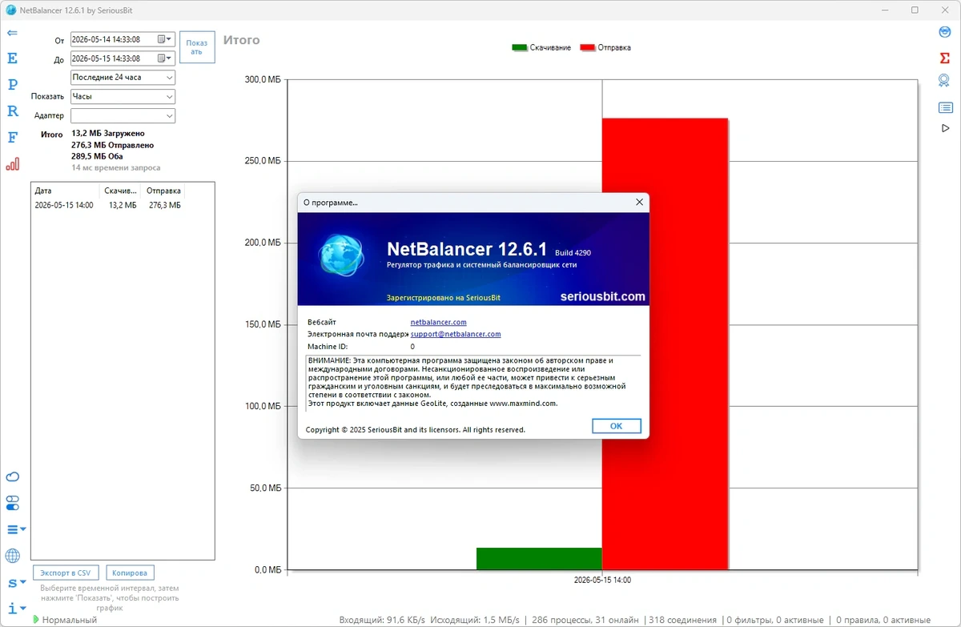Click the 318 соединения status entry
This screenshot has width=961, height=627.
[x=682, y=620]
